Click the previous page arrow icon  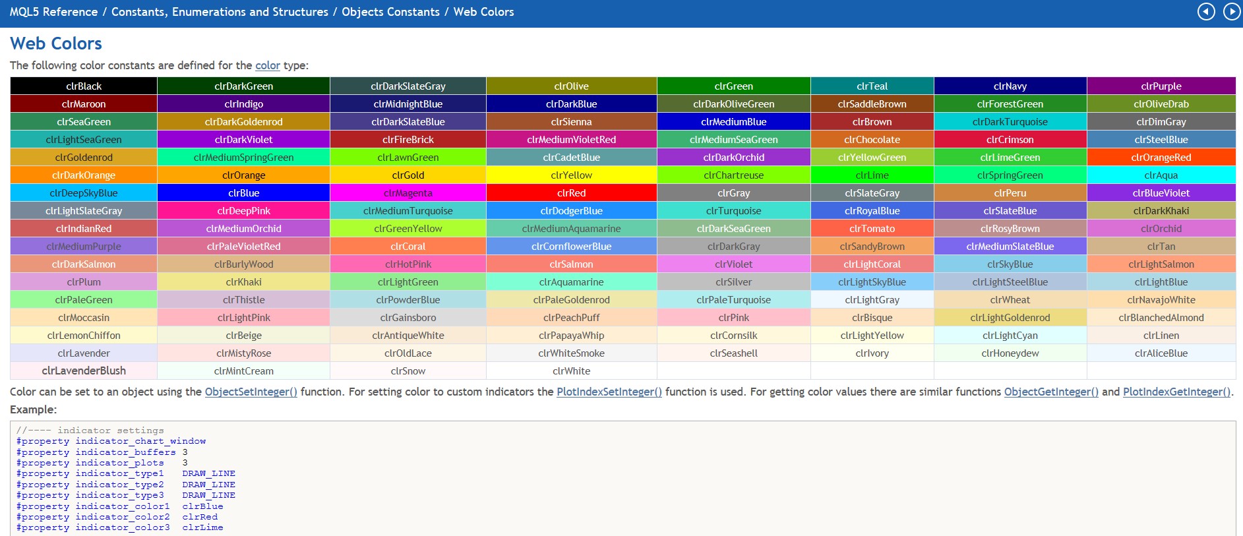tap(1206, 12)
